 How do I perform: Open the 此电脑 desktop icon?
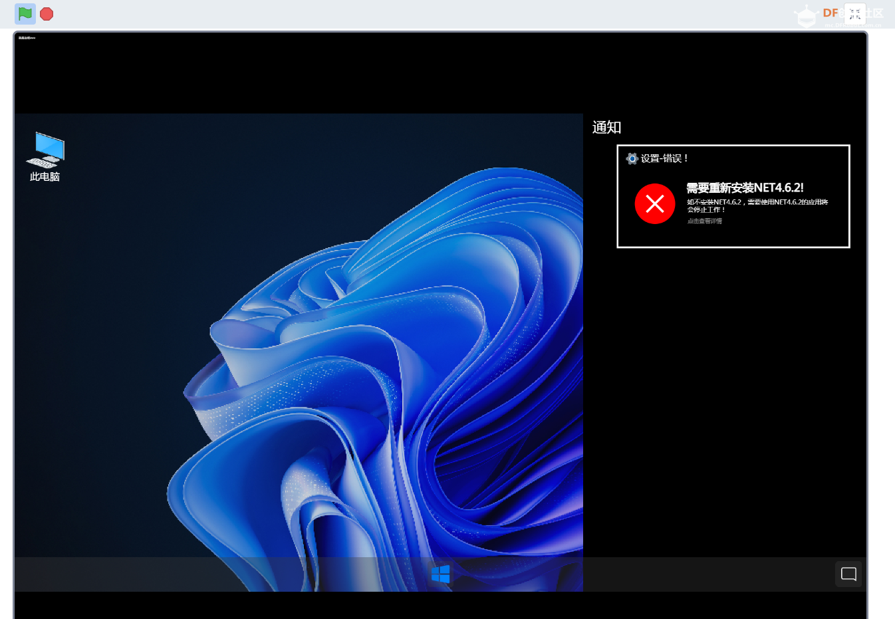[x=45, y=157]
